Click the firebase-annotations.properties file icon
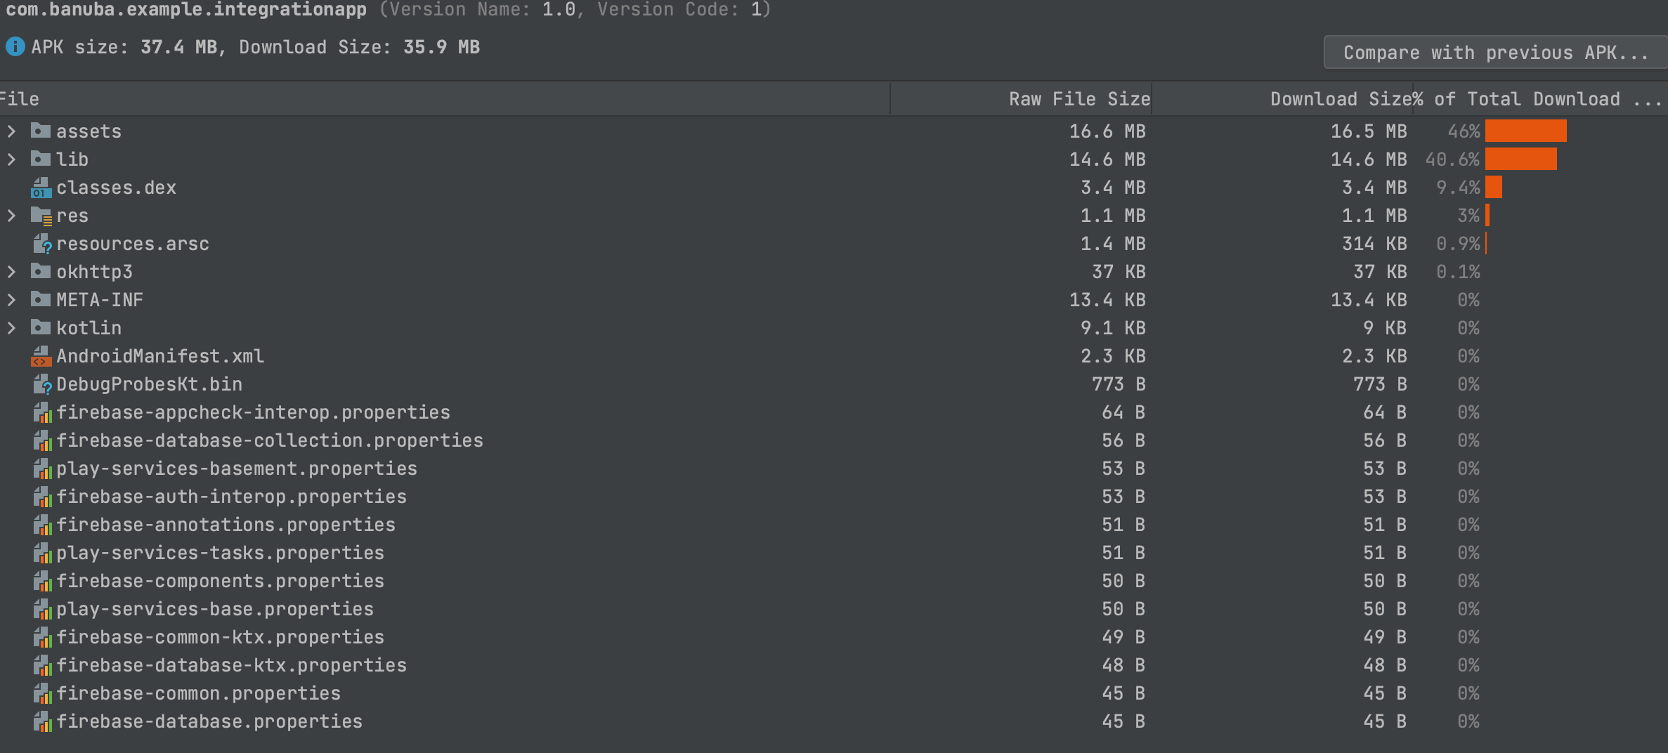The height and width of the screenshot is (753, 1668). click(x=42, y=525)
